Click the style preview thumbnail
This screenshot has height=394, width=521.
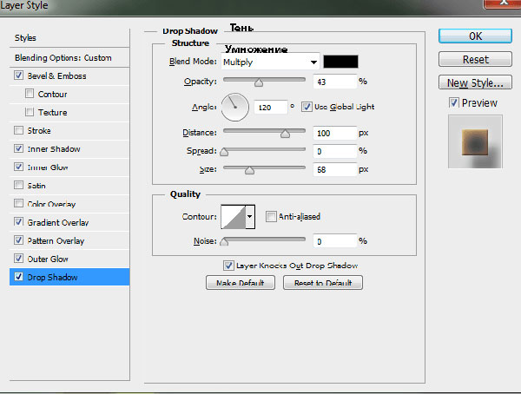475,141
